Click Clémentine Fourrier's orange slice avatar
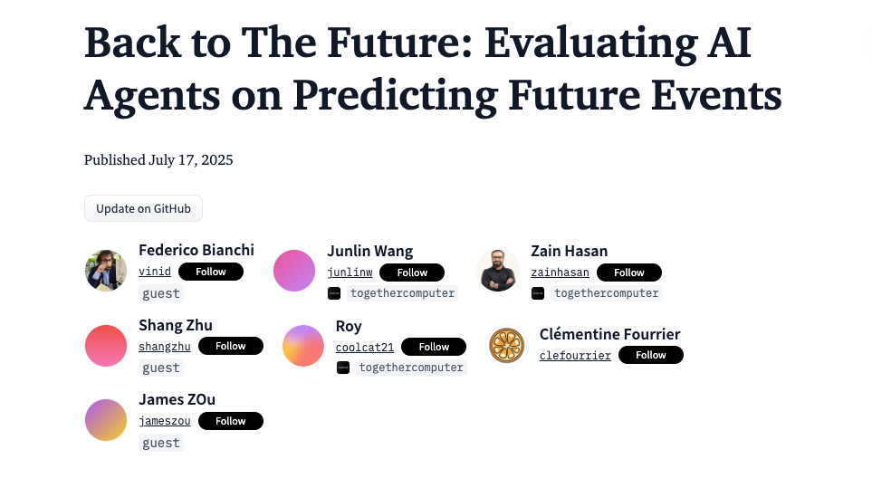This screenshot has width=872, height=478. (507, 346)
